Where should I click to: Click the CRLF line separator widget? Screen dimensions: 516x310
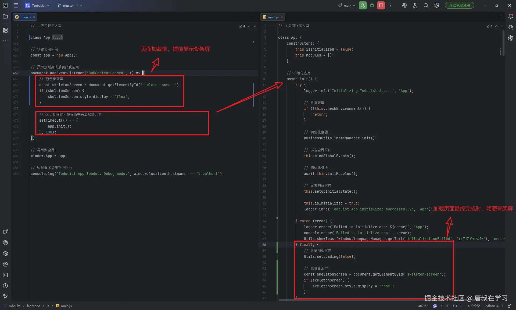[445, 306]
